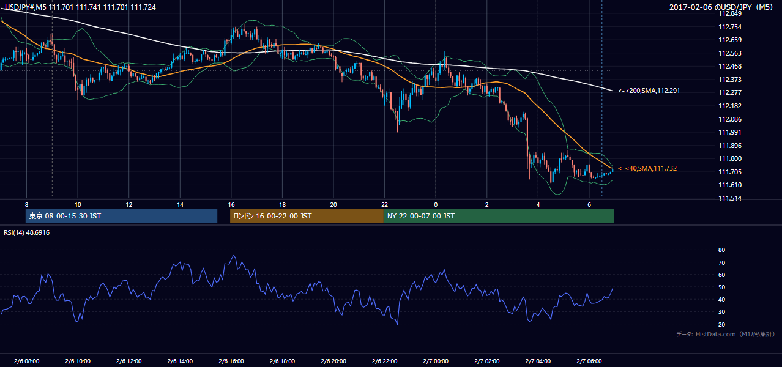Click the 2/6 12:00 time axis label
This screenshot has height=367, width=782.
[128, 361]
